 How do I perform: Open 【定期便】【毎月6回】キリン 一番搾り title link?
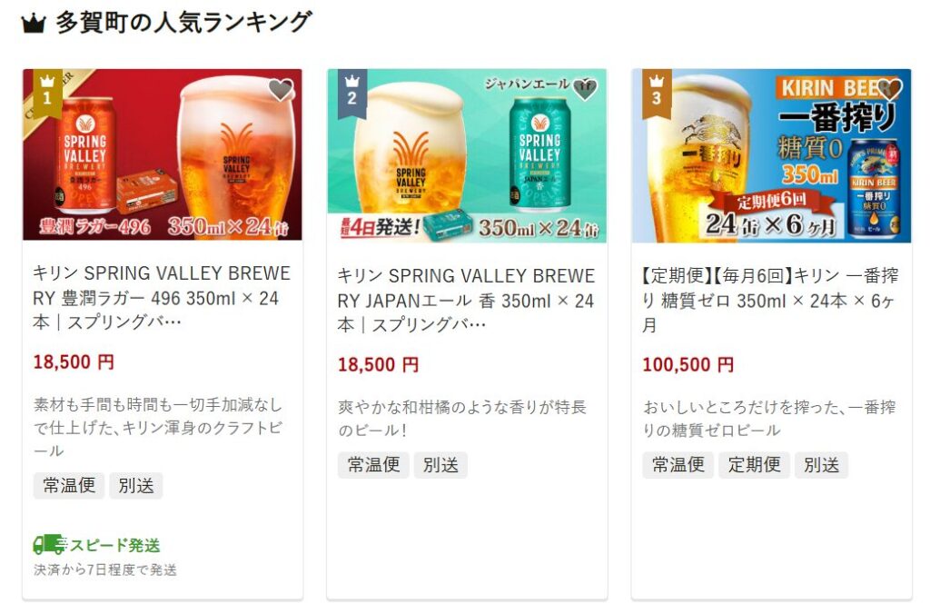click(770, 300)
